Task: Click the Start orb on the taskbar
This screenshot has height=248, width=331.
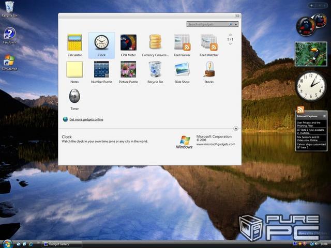Action: [x=7, y=244]
